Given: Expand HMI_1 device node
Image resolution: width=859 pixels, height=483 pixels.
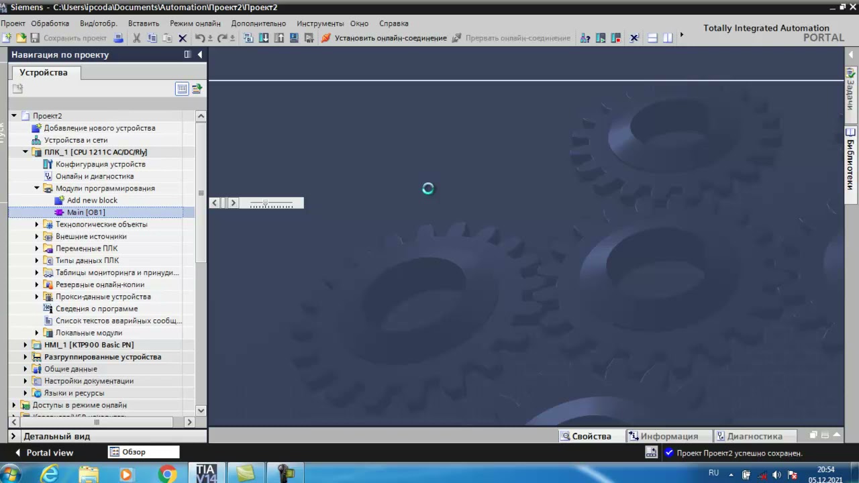Looking at the screenshot, I should [x=26, y=345].
